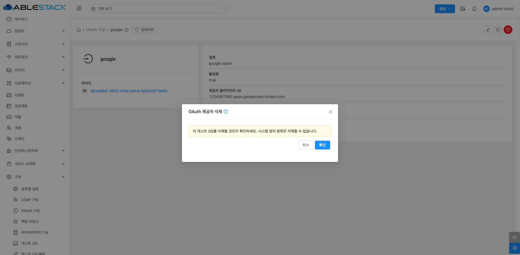Open the settings gear at bottom right
The image size is (520, 255).
click(515, 248)
